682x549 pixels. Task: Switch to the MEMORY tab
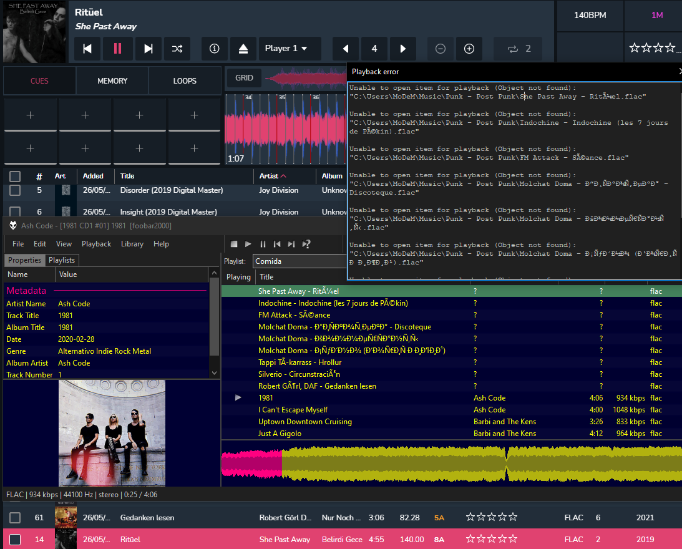coord(112,81)
